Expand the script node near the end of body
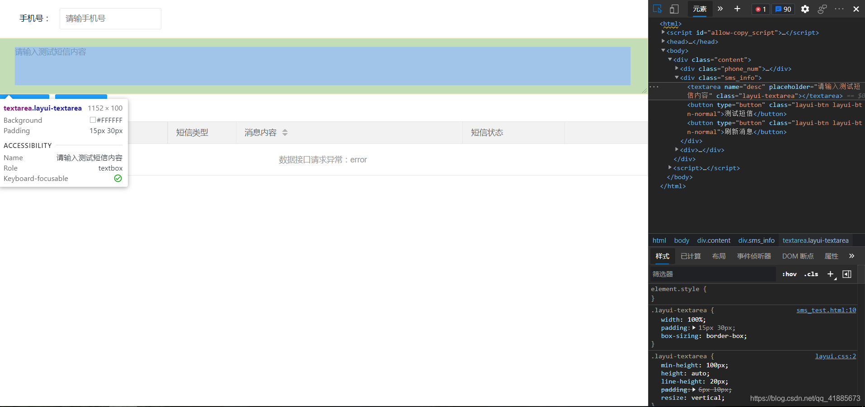 pos(670,167)
